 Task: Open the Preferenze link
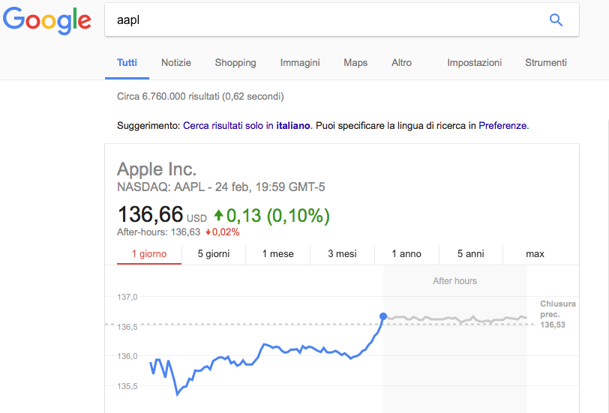point(502,126)
